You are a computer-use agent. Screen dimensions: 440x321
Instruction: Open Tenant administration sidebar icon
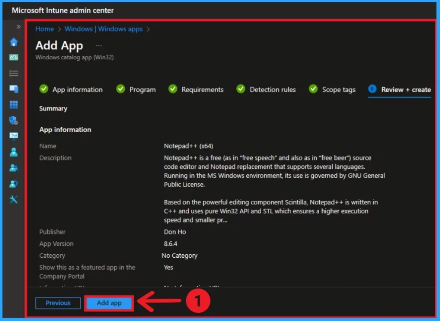[14, 184]
